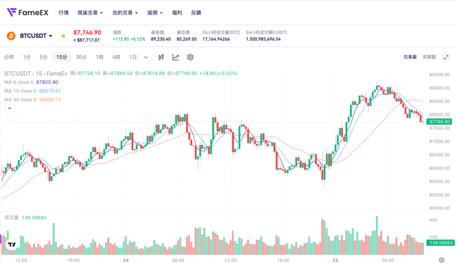
Task: Open the indicators line-chart icon
Action: click(176, 57)
